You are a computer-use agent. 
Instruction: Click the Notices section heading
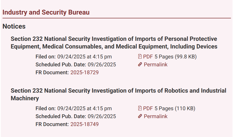14,26
